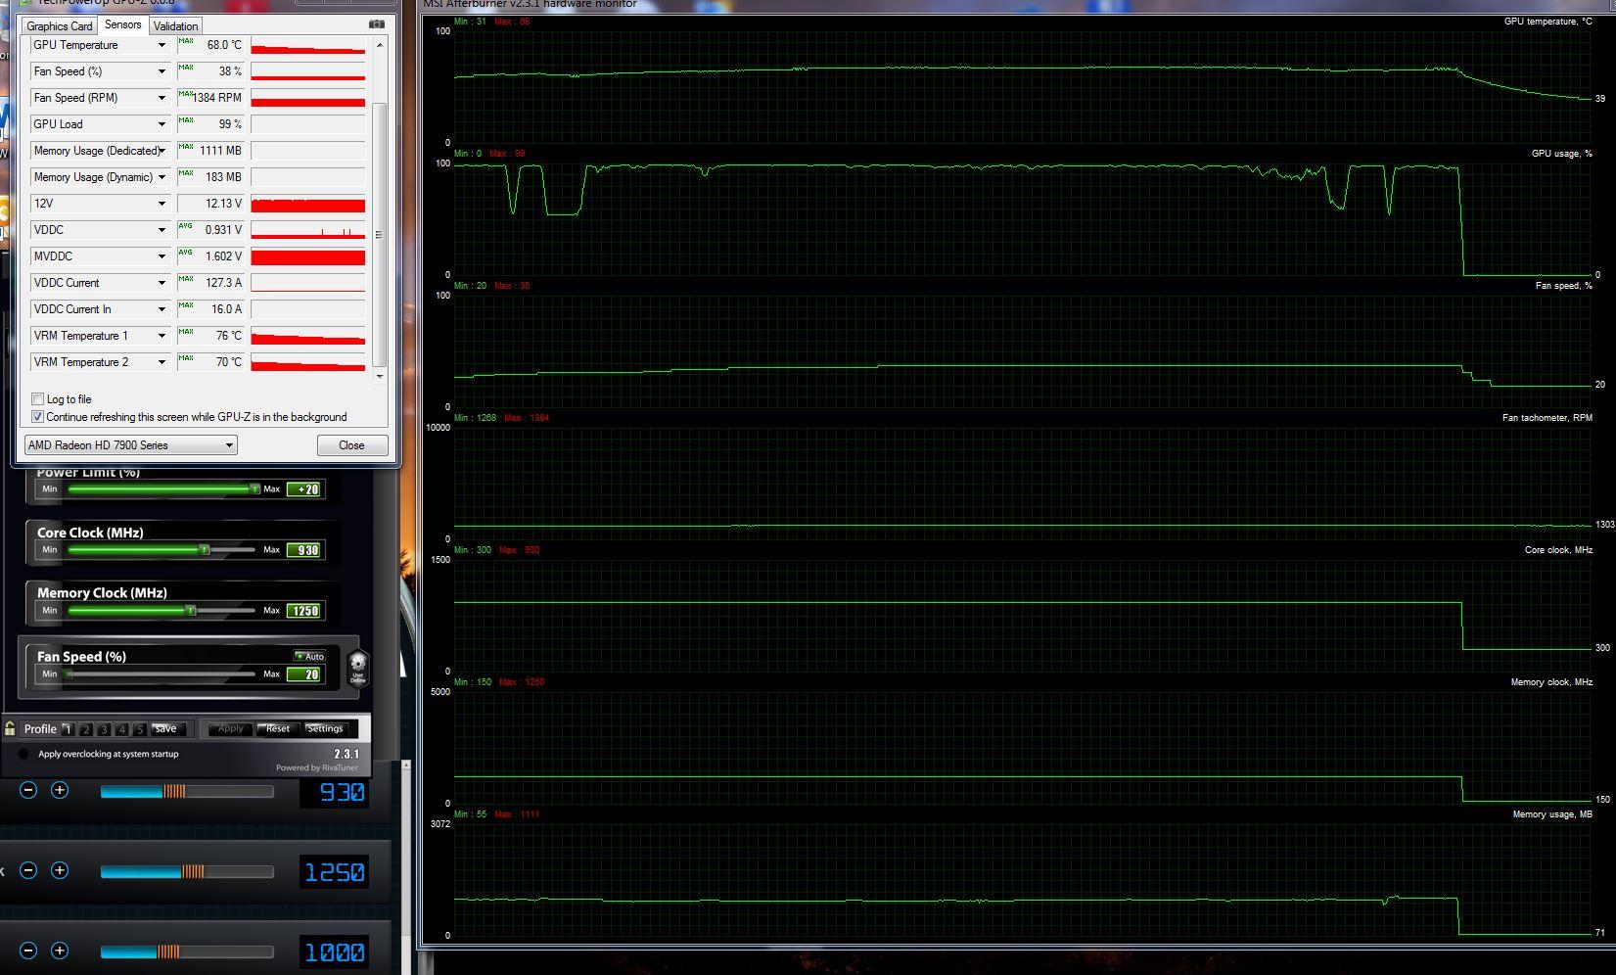
Task: Open Fan Speed (%) sensor dropdown
Action: 162,71
